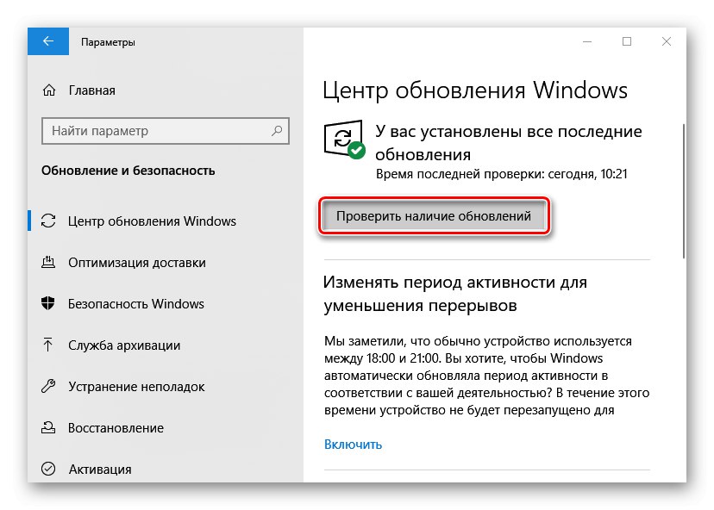Click the Восстановление icon

[48, 427]
